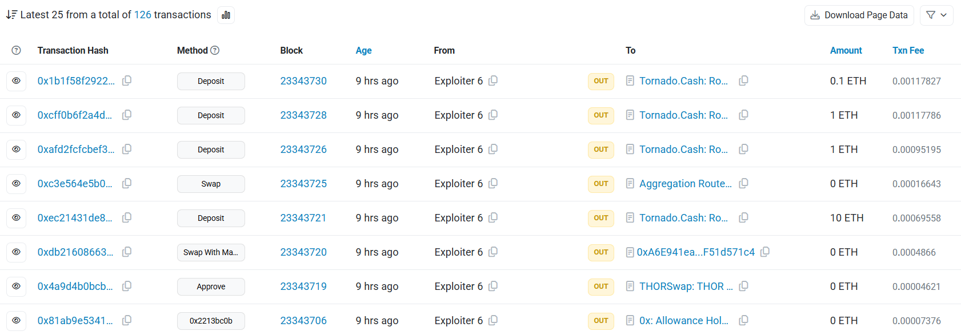Image resolution: width=961 pixels, height=335 pixels.
Task: Click the help icon left of Transaction Hash
Action: click(16, 50)
